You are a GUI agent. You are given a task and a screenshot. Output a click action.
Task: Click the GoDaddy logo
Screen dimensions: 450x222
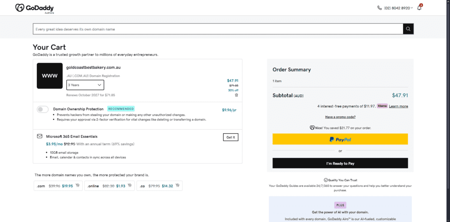click(x=34, y=8)
